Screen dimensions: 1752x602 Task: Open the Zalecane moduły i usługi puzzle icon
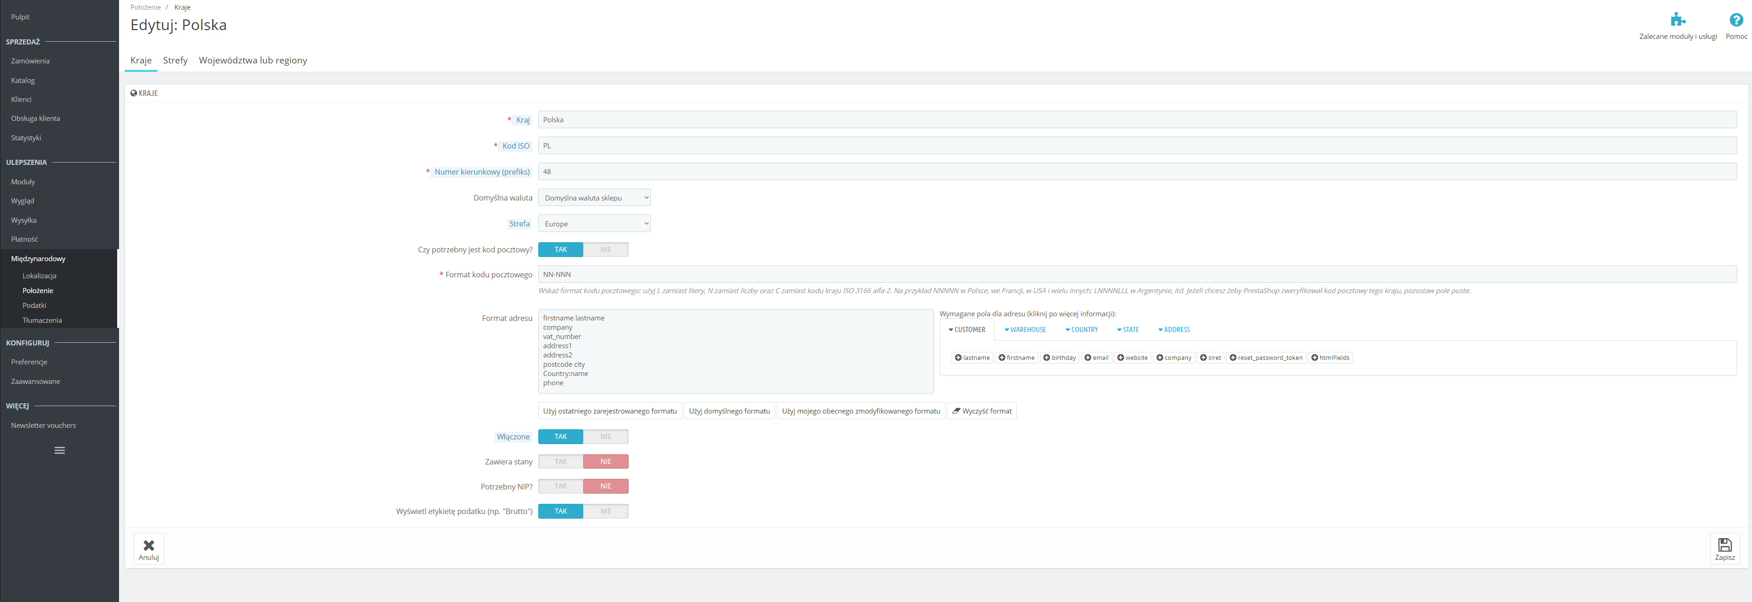click(1678, 20)
